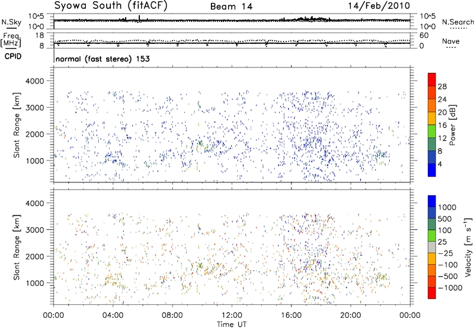Pick the light green segment of power colorbar

point(432,131)
